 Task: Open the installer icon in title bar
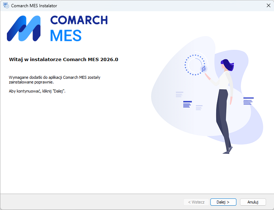pos(6,5)
